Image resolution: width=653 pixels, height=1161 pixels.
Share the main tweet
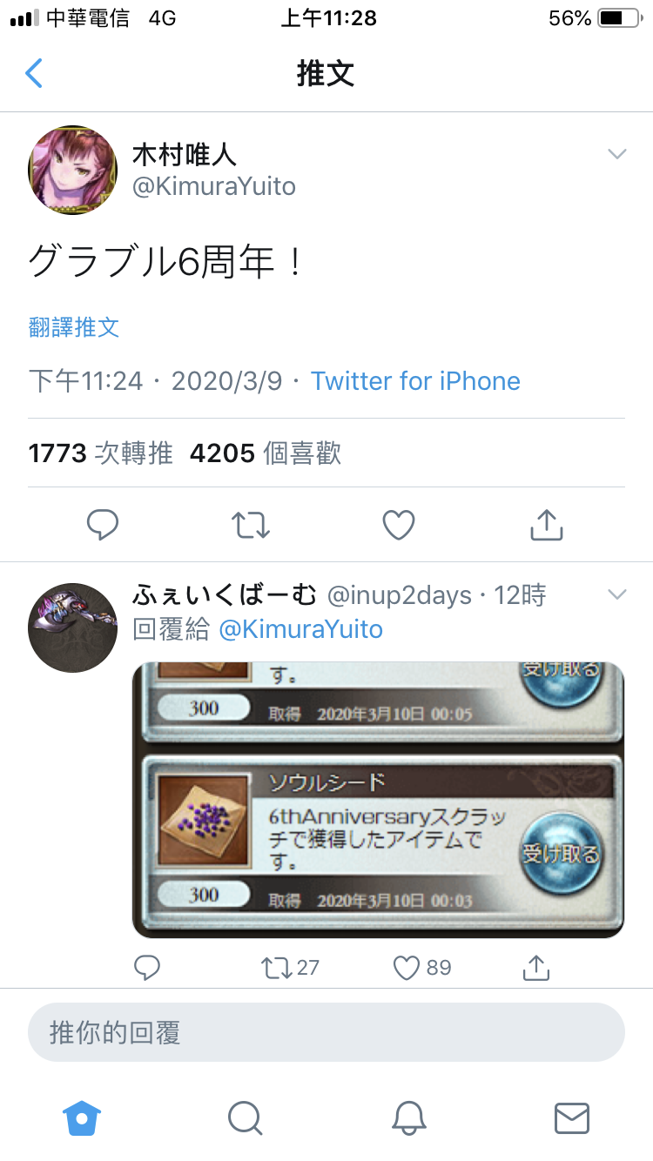(x=547, y=524)
